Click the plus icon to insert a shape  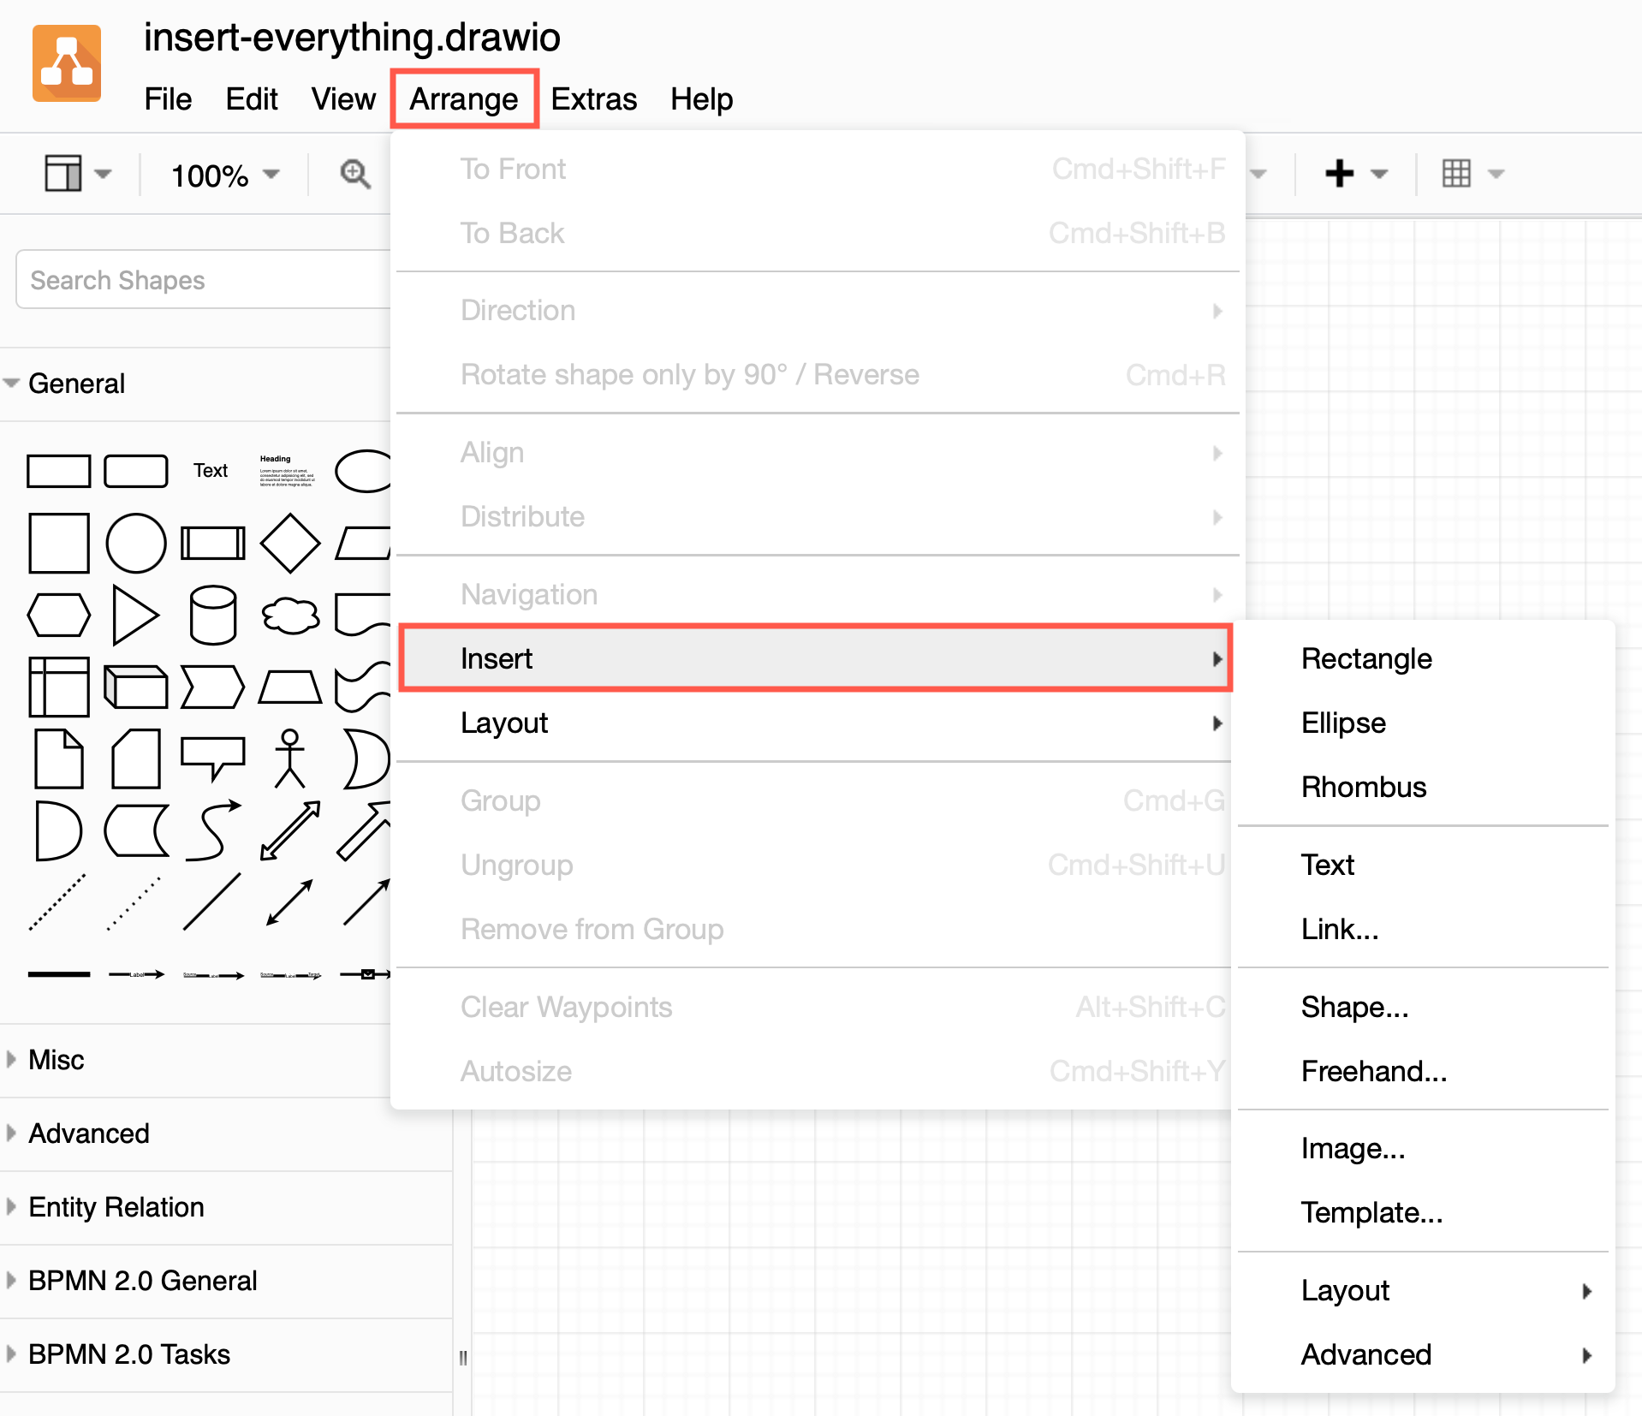point(1339,173)
